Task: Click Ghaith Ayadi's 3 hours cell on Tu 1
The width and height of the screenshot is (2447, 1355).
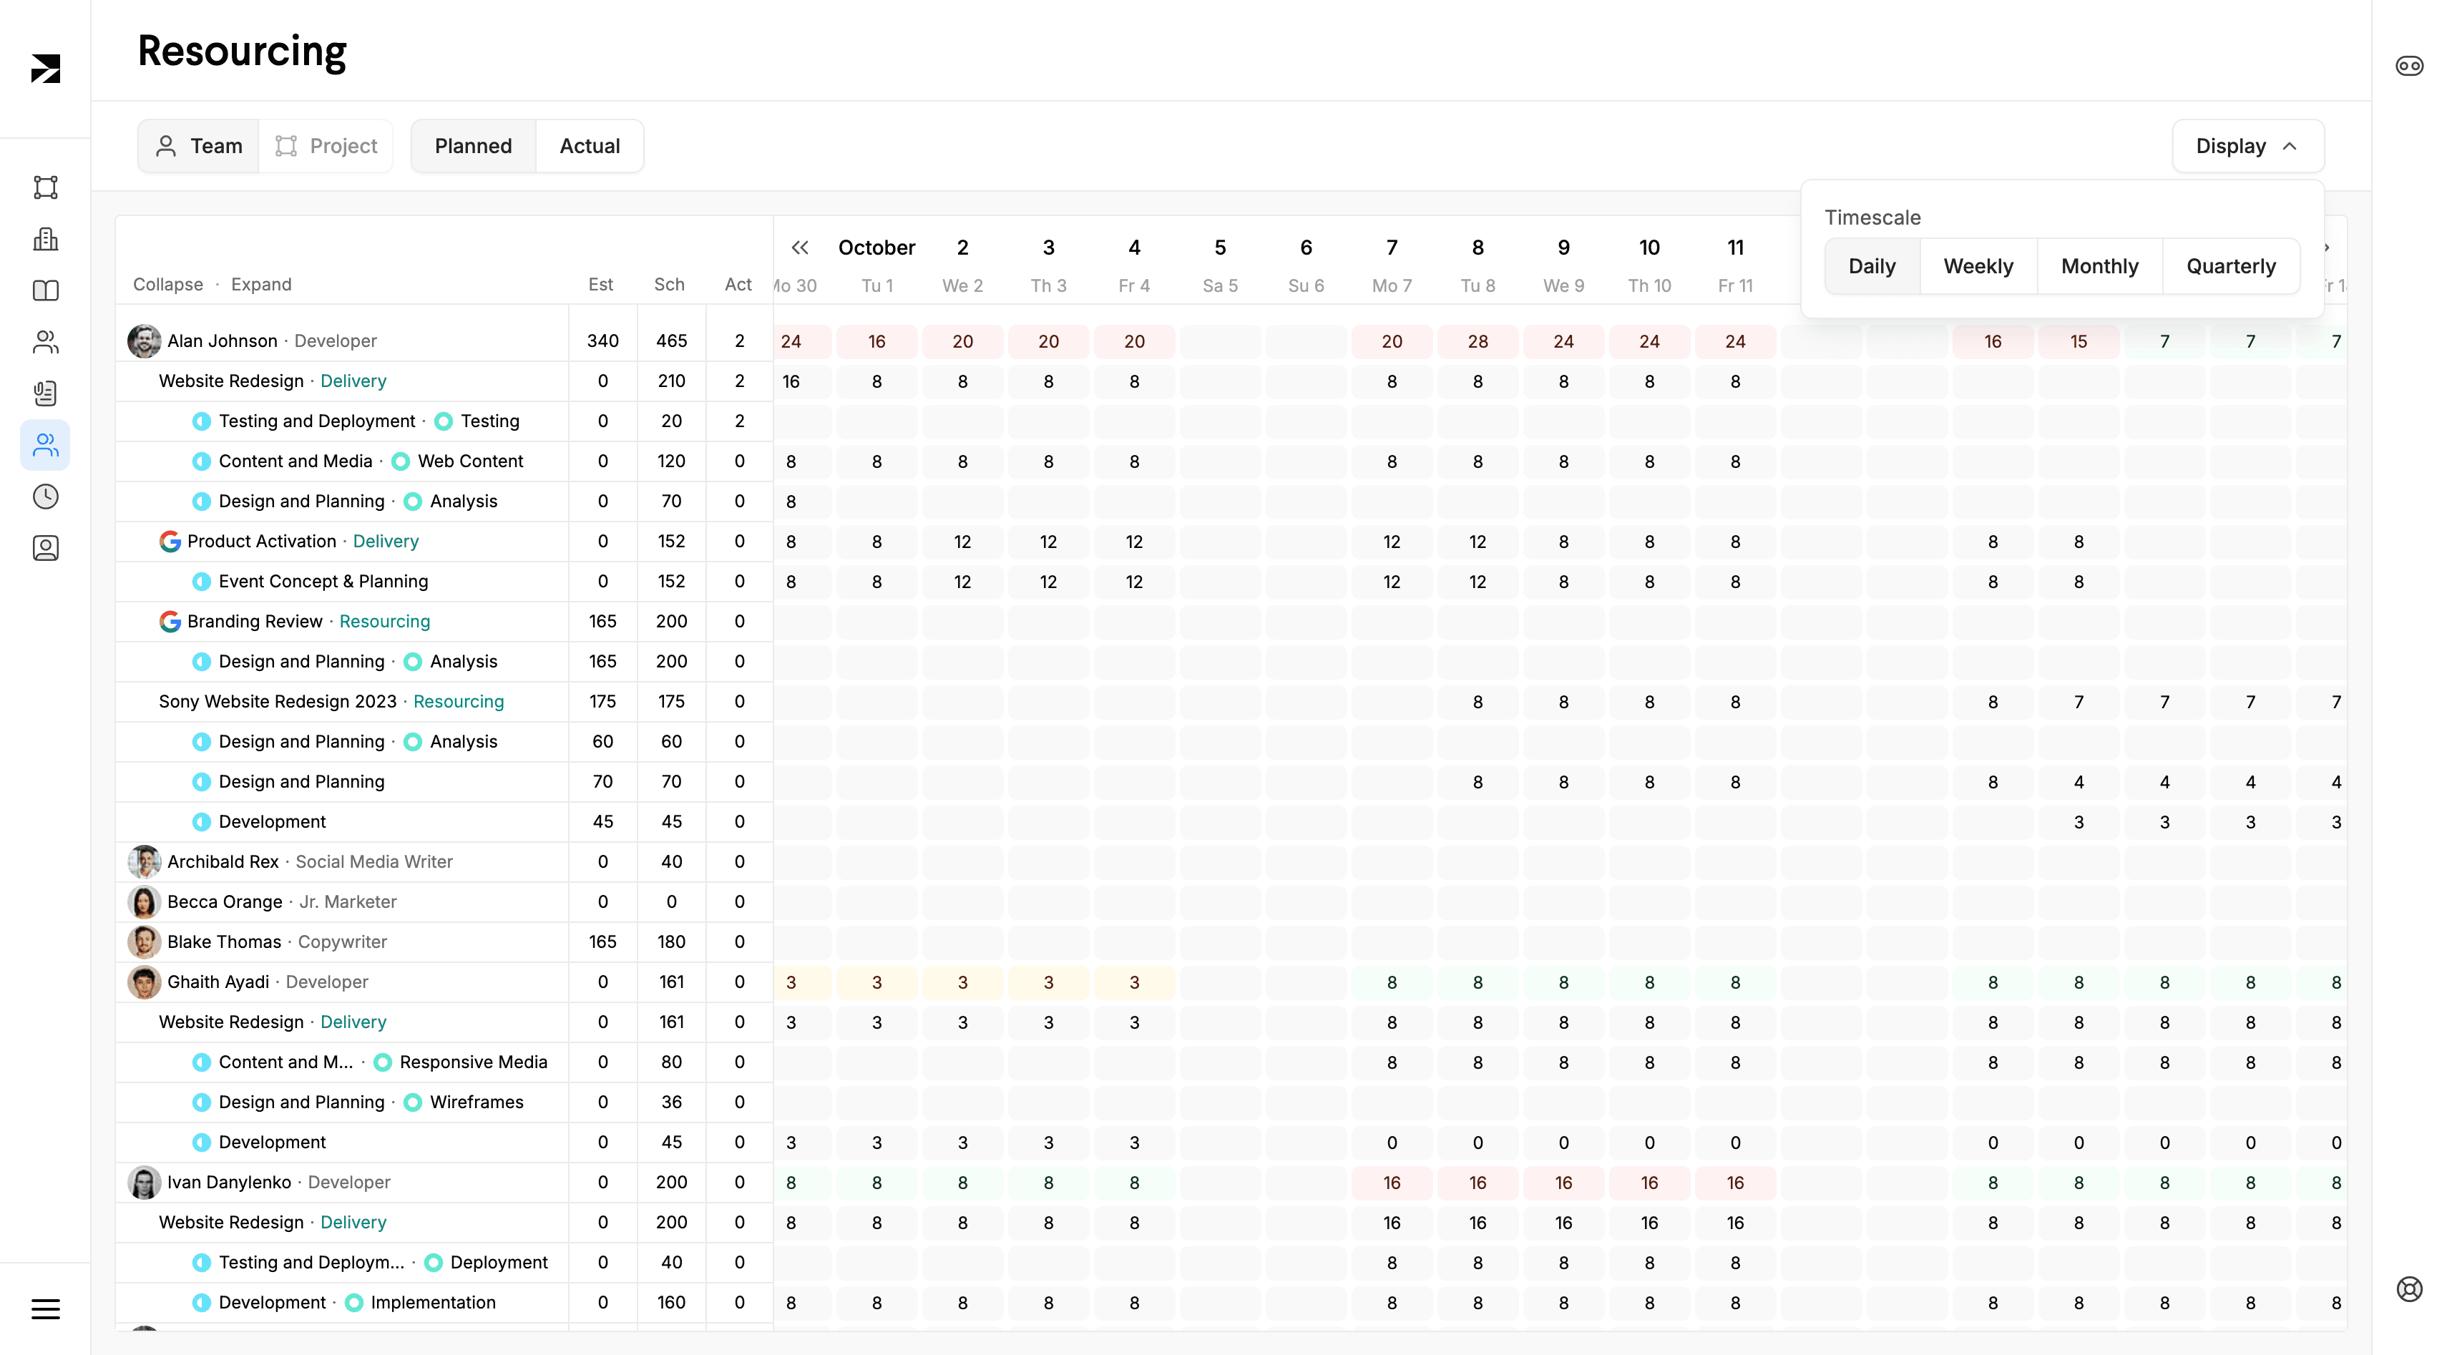Action: 876,982
